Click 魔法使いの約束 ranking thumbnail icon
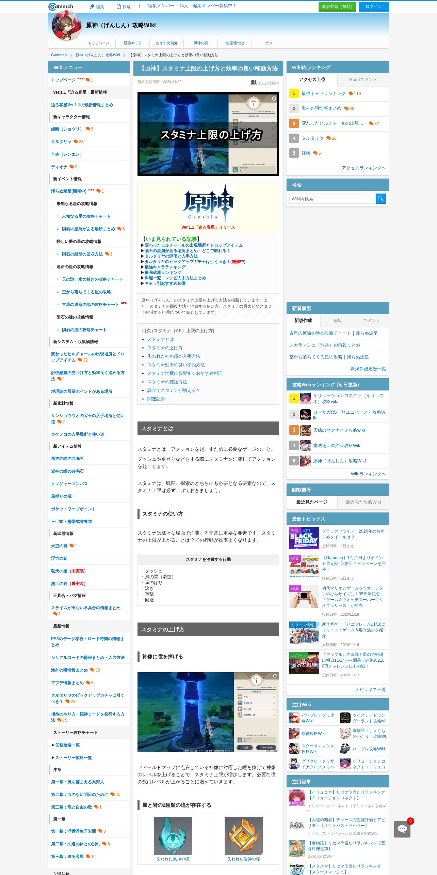This screenshot has width=437, height=875. click(305, 445)
